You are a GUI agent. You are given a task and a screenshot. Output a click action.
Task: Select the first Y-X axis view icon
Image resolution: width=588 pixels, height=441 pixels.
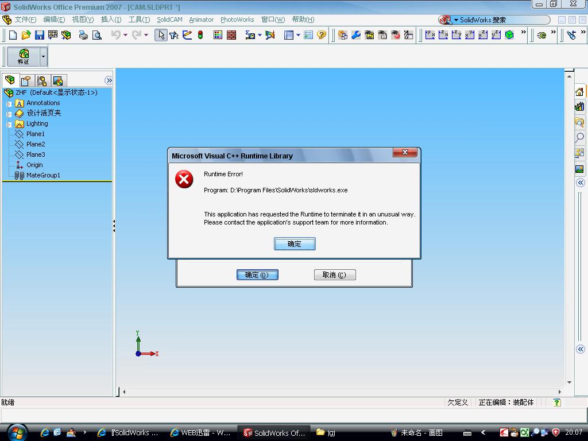coord(430,35)
